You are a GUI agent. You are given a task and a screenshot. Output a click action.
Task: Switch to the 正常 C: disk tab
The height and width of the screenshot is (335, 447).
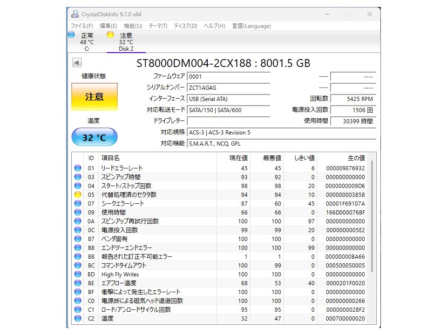(87, 41)
